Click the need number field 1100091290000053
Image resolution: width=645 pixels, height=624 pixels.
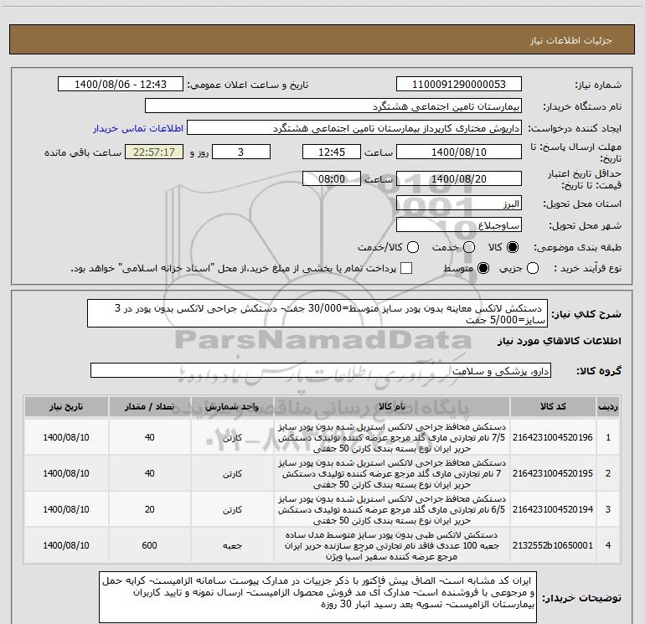click(459, 84)
